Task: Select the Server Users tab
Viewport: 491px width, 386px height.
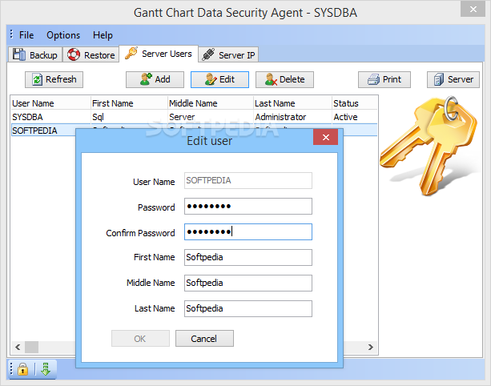Action: (159, 54)
